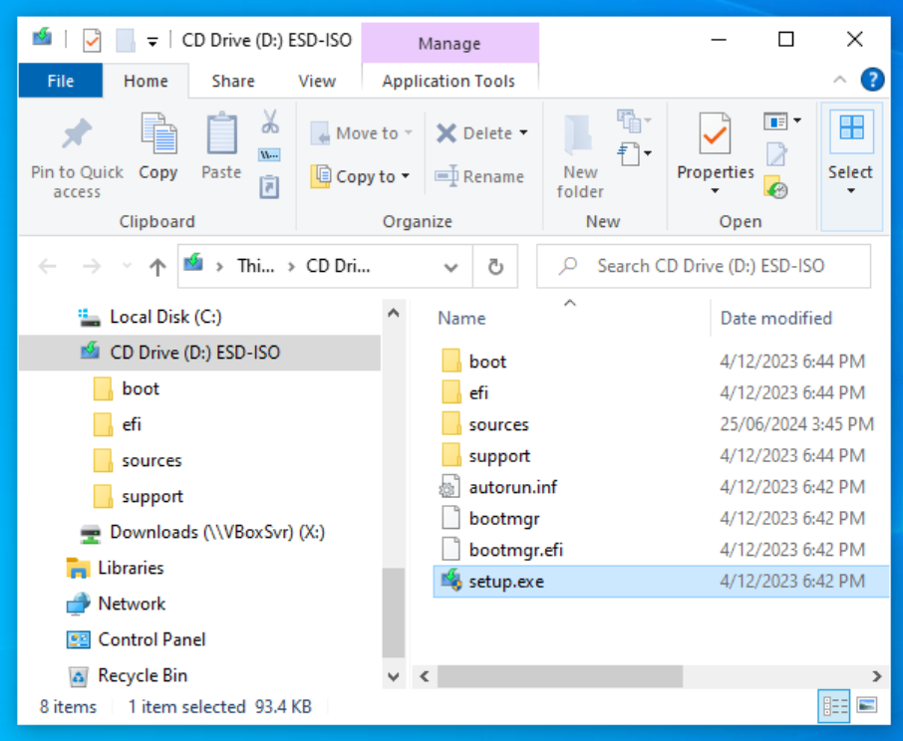Screen dimensions: 903x741
Task: Select Recycle Bin in navigation pane
Action: (128, 675)
